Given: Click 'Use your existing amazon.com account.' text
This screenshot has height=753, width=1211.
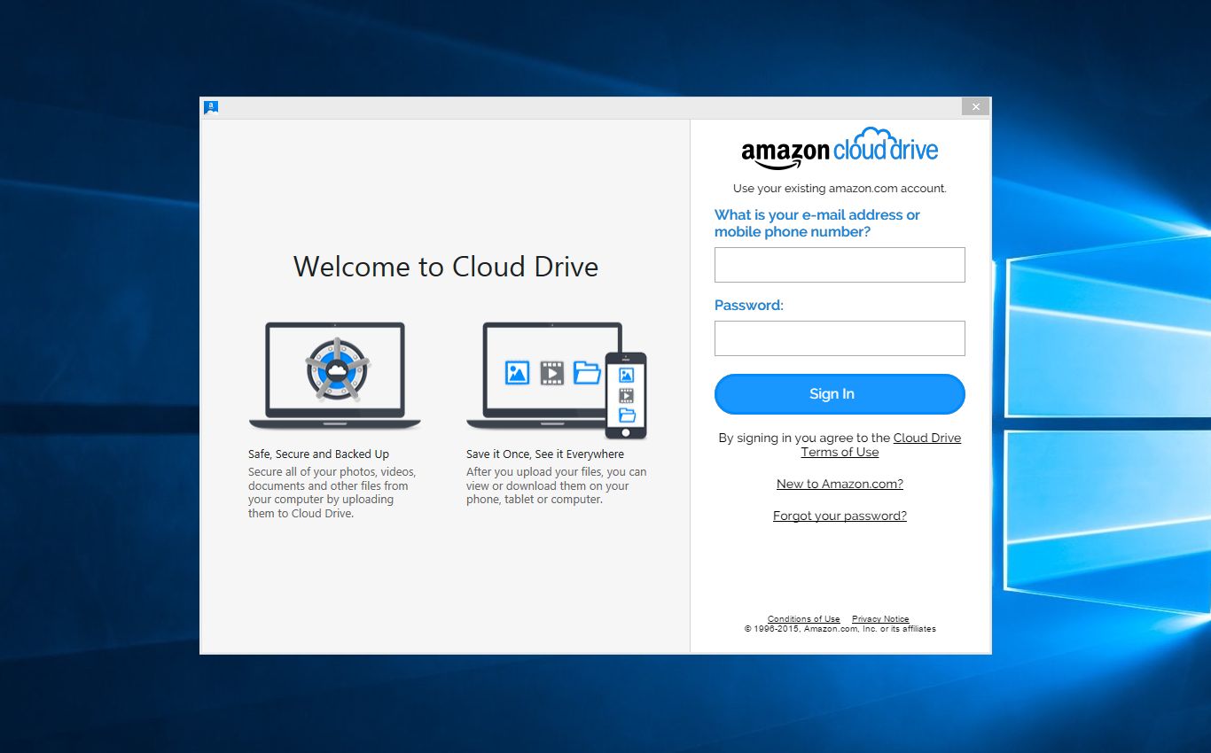Looking at the screenshot, I should 840,189.
